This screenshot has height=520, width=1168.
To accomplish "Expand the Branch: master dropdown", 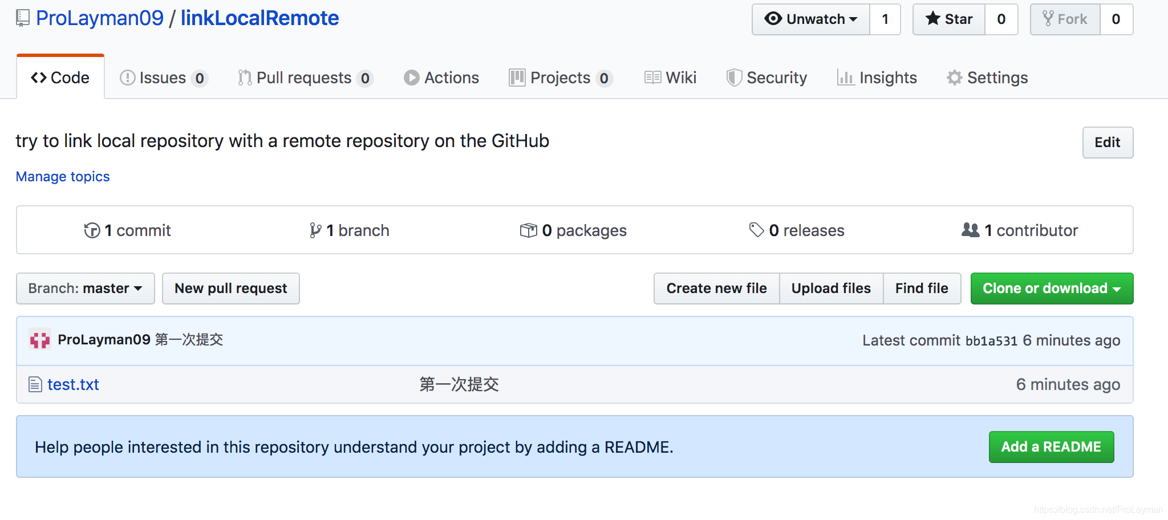I will point(86,289).
